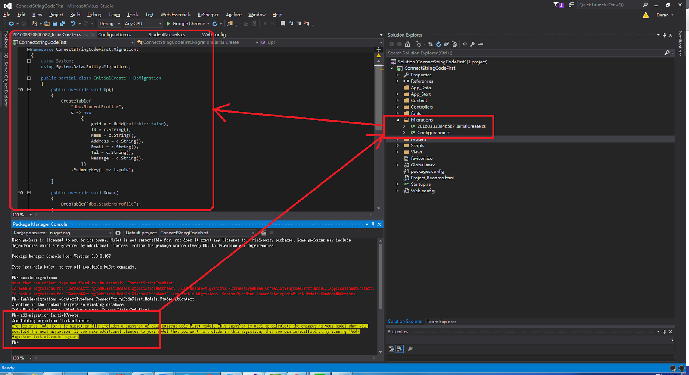Click Sync with Active Document icon

[x=431, y=44]
